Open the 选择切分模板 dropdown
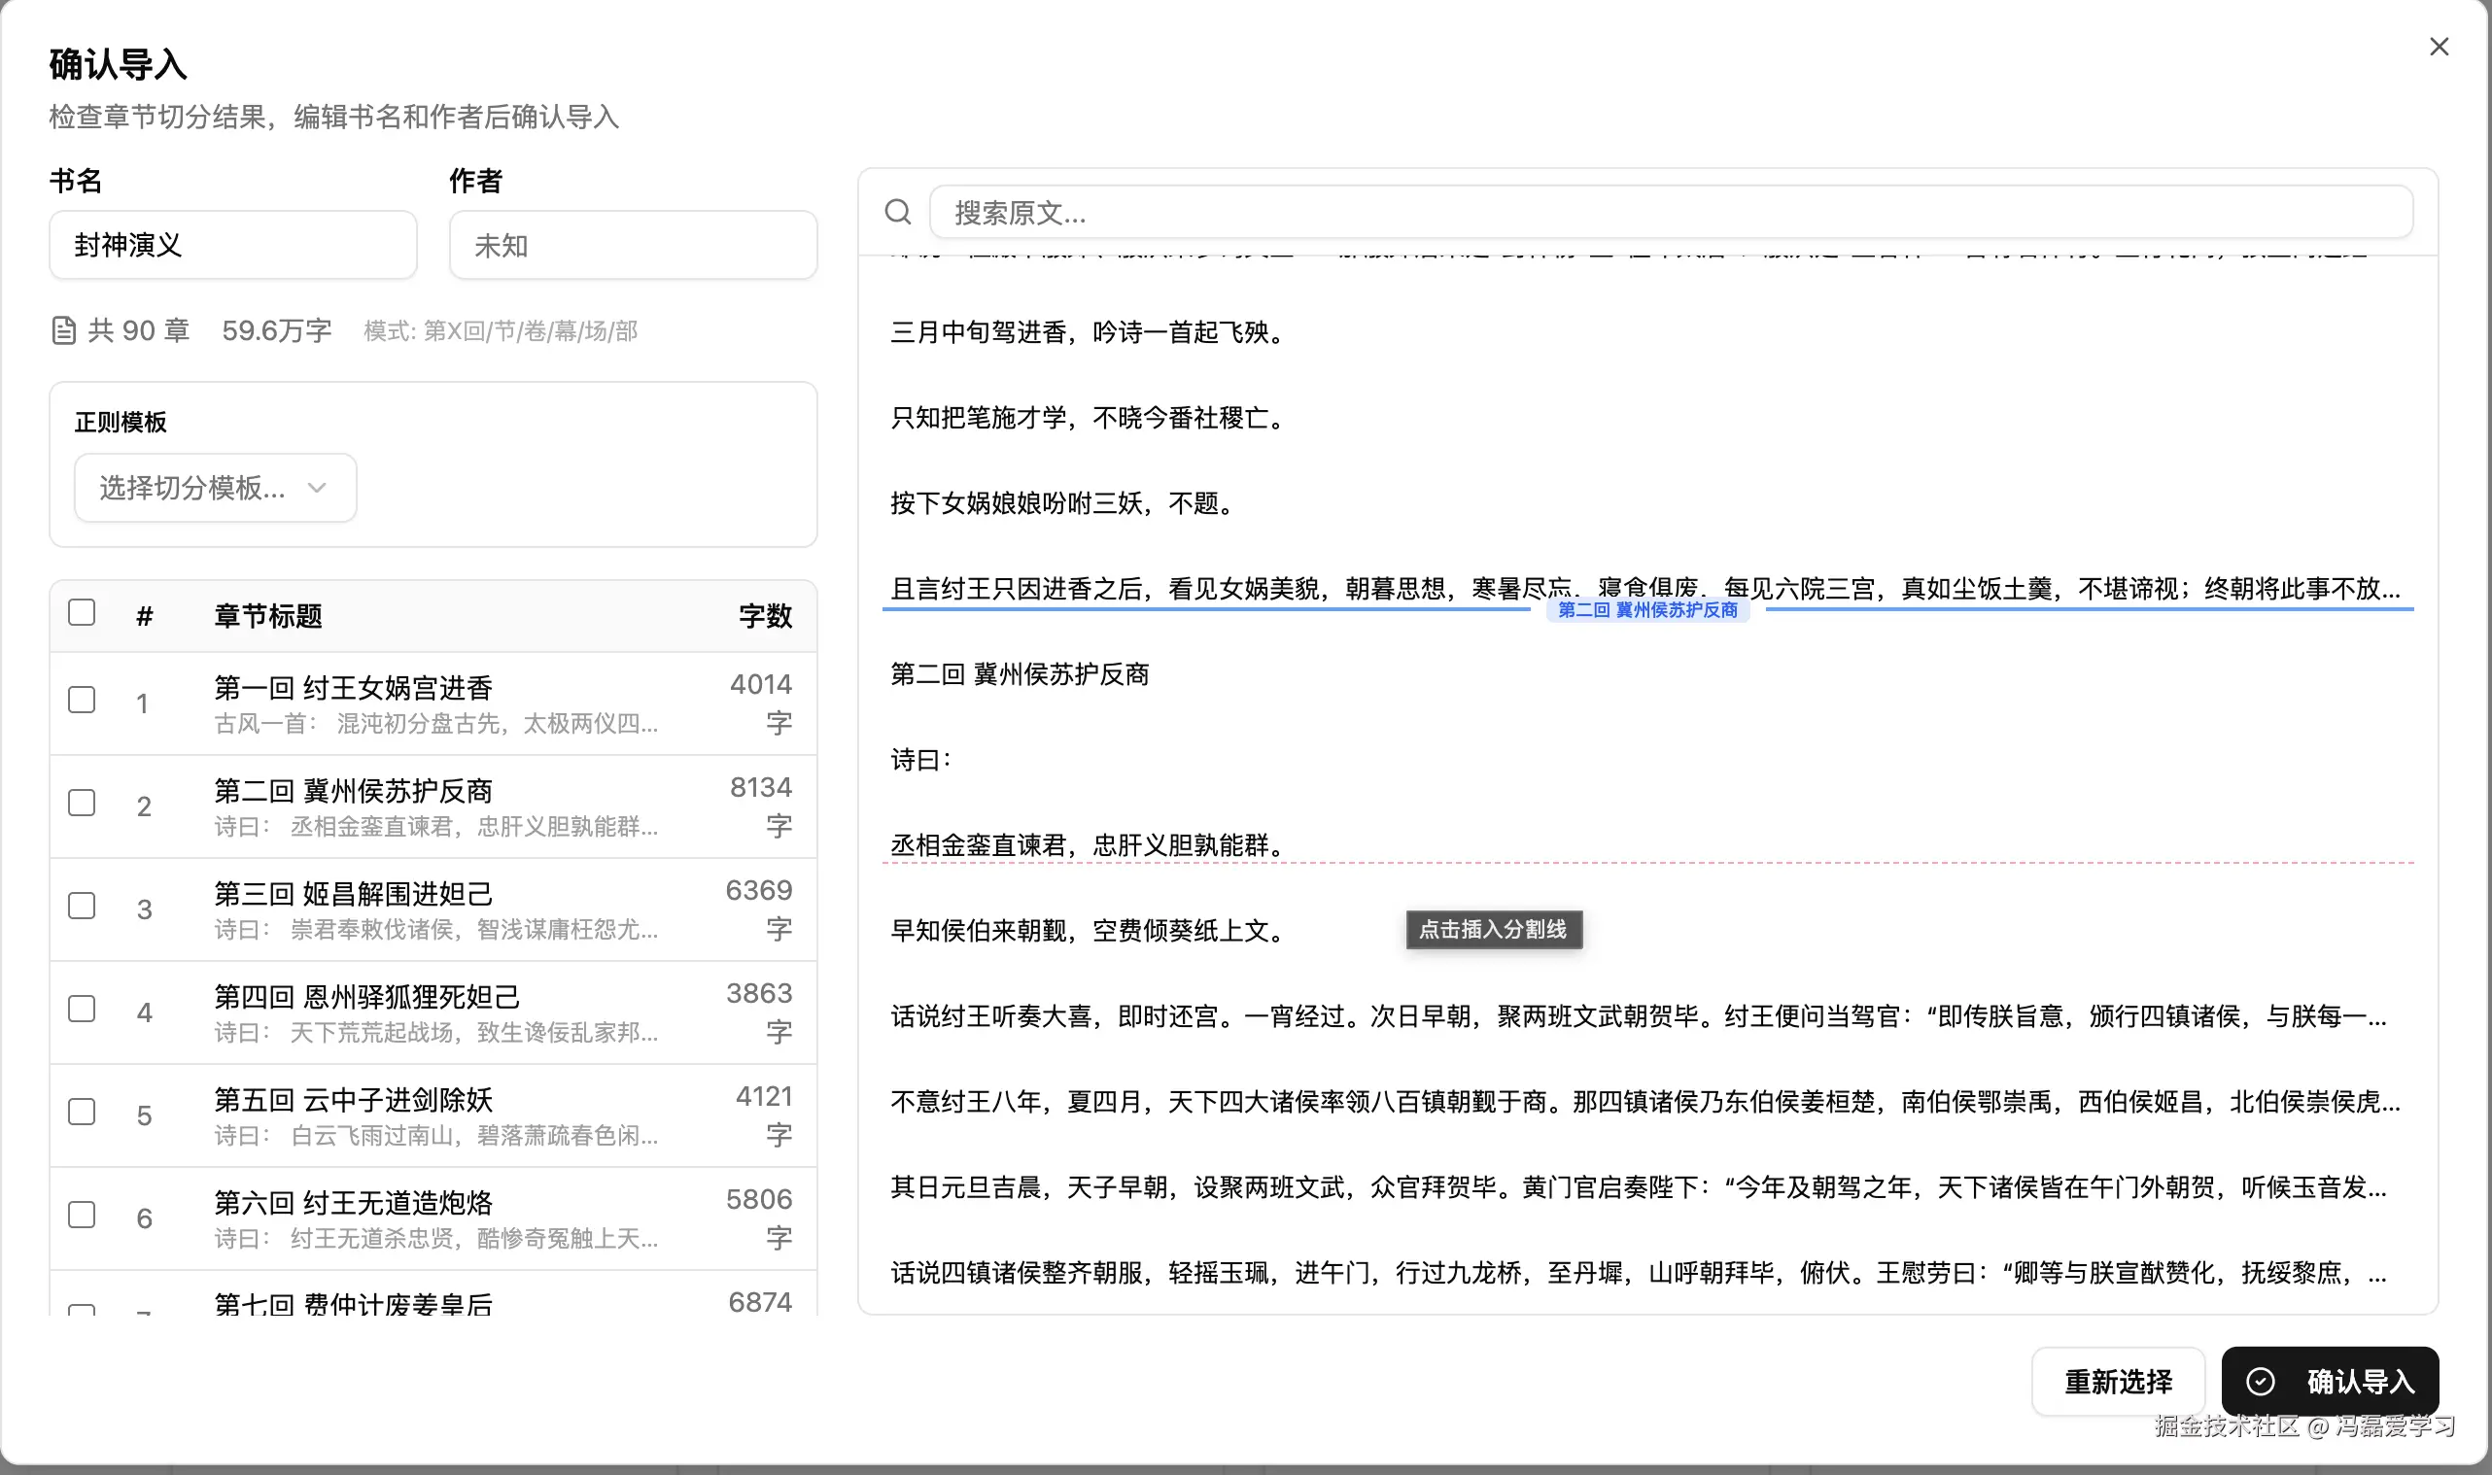The height and width of the screenshot is (1475, 2492). pos(215,487)
